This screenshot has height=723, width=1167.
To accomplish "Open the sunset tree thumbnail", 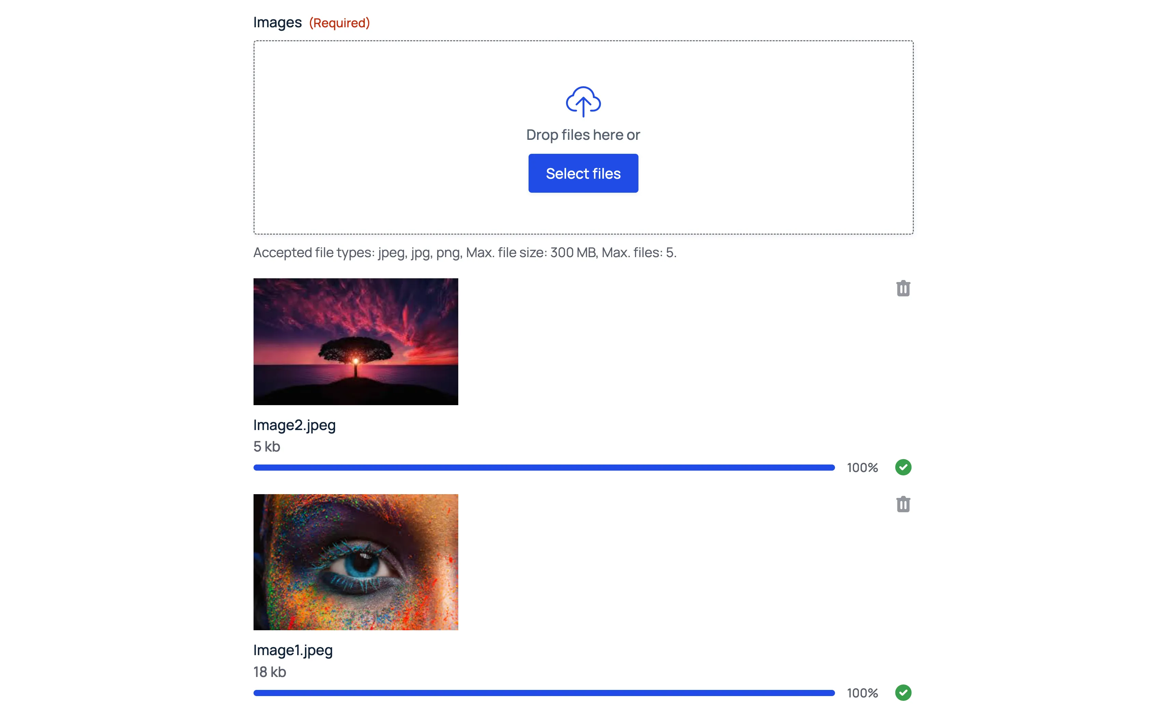I will tap(356, 341).
